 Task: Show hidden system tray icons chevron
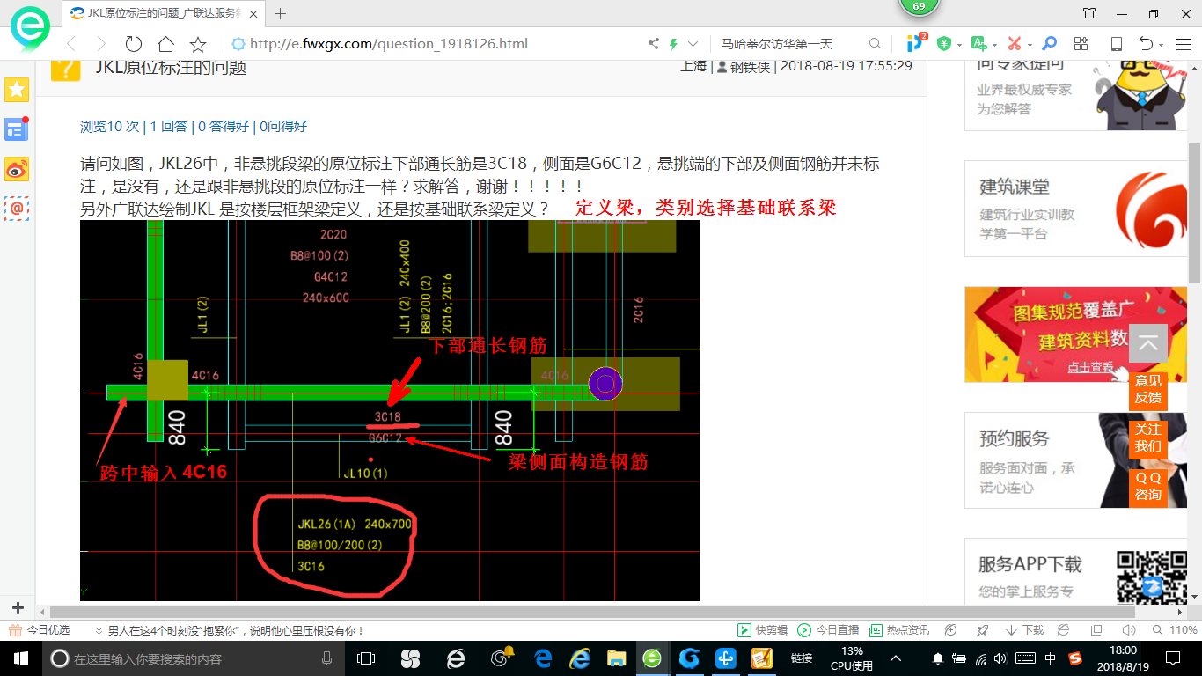pos(896,658)
